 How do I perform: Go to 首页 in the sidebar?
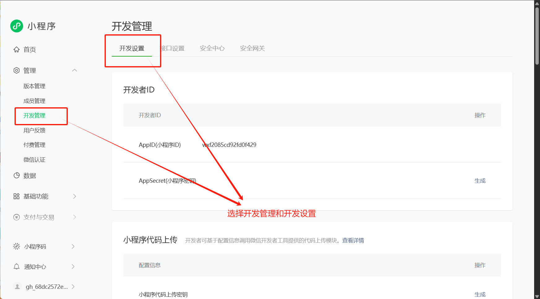(x=30, y=49)
